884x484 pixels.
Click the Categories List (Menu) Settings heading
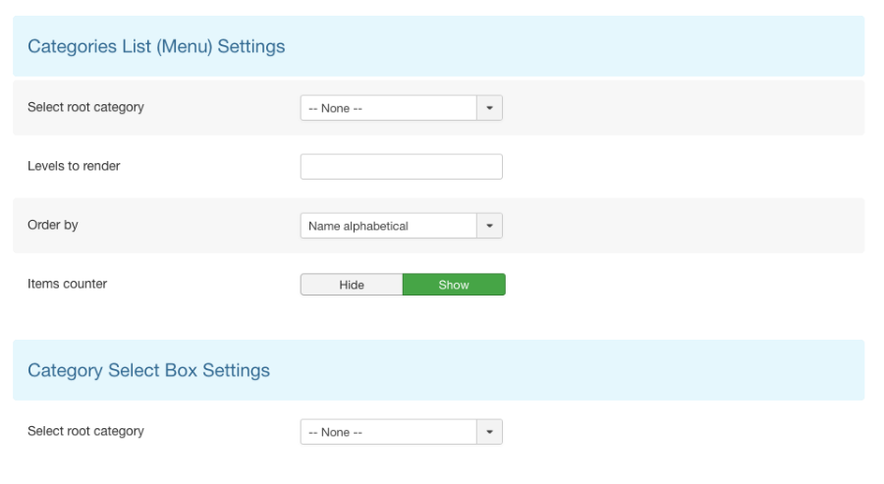tap(156, 46)
